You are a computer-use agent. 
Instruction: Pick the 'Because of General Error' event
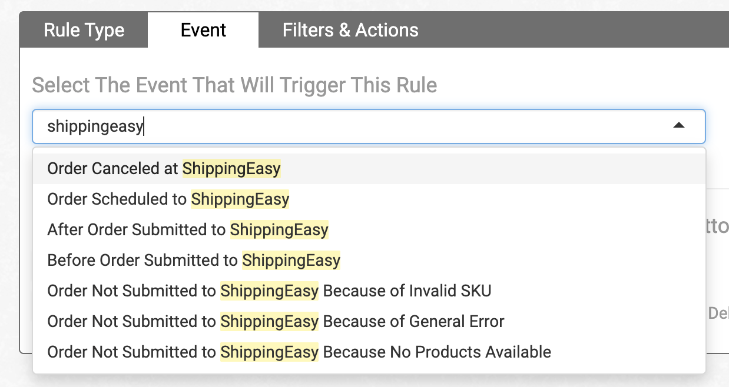click(x=414, y=322)
